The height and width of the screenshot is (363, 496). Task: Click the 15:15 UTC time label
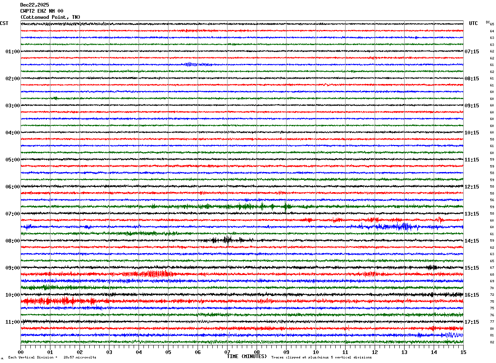[x=472, y=268]
